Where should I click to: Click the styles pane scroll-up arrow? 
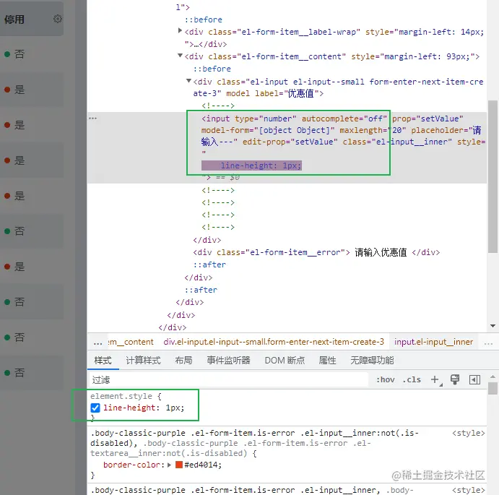click(493, 376)
